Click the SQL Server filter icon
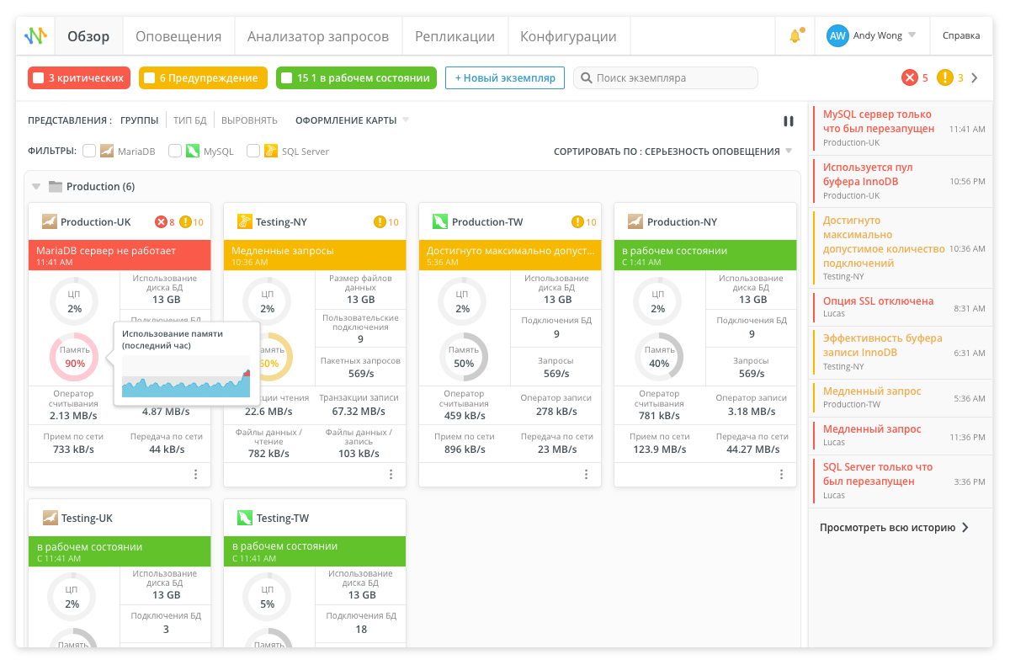This screenshot has height=665, width=1010. click(271, 152)
